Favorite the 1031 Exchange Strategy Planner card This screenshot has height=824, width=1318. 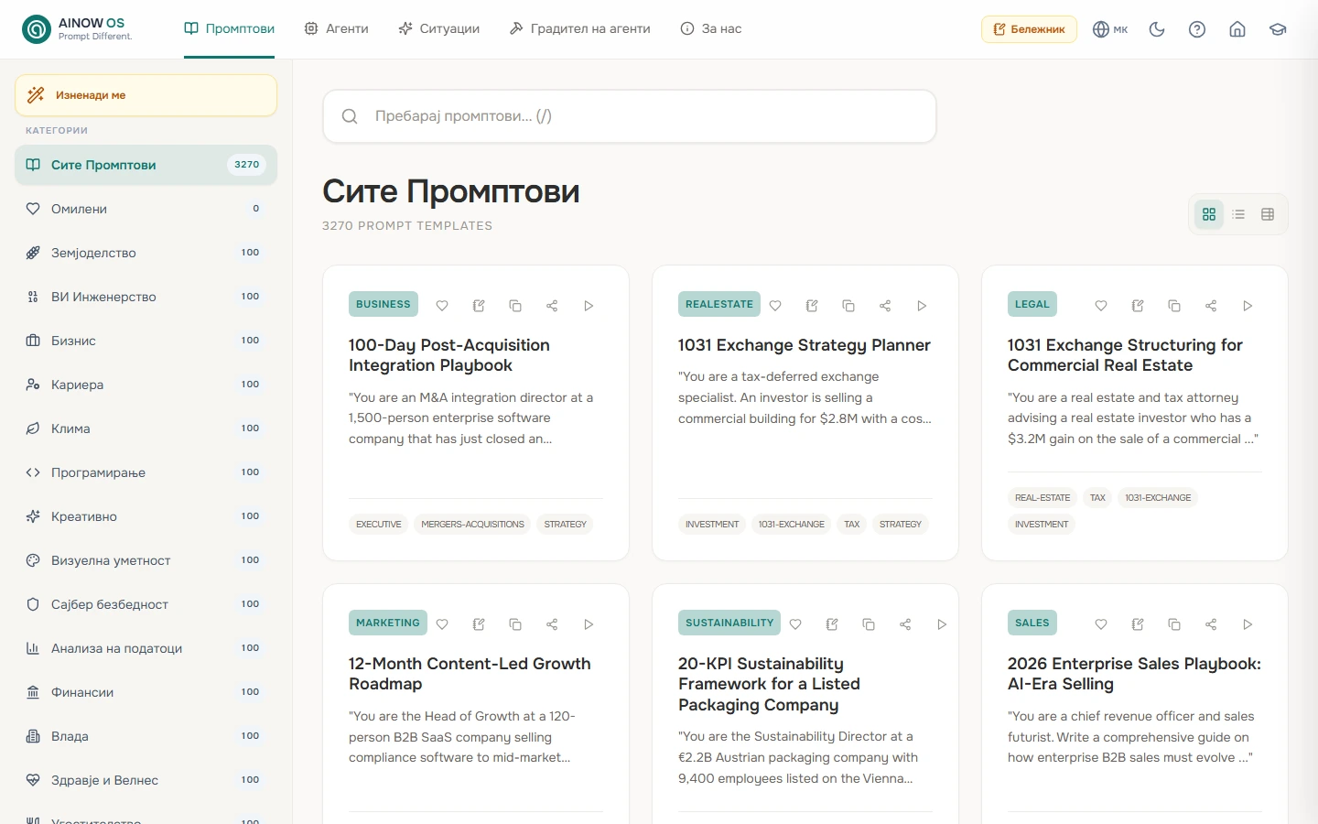pos(775,306)
